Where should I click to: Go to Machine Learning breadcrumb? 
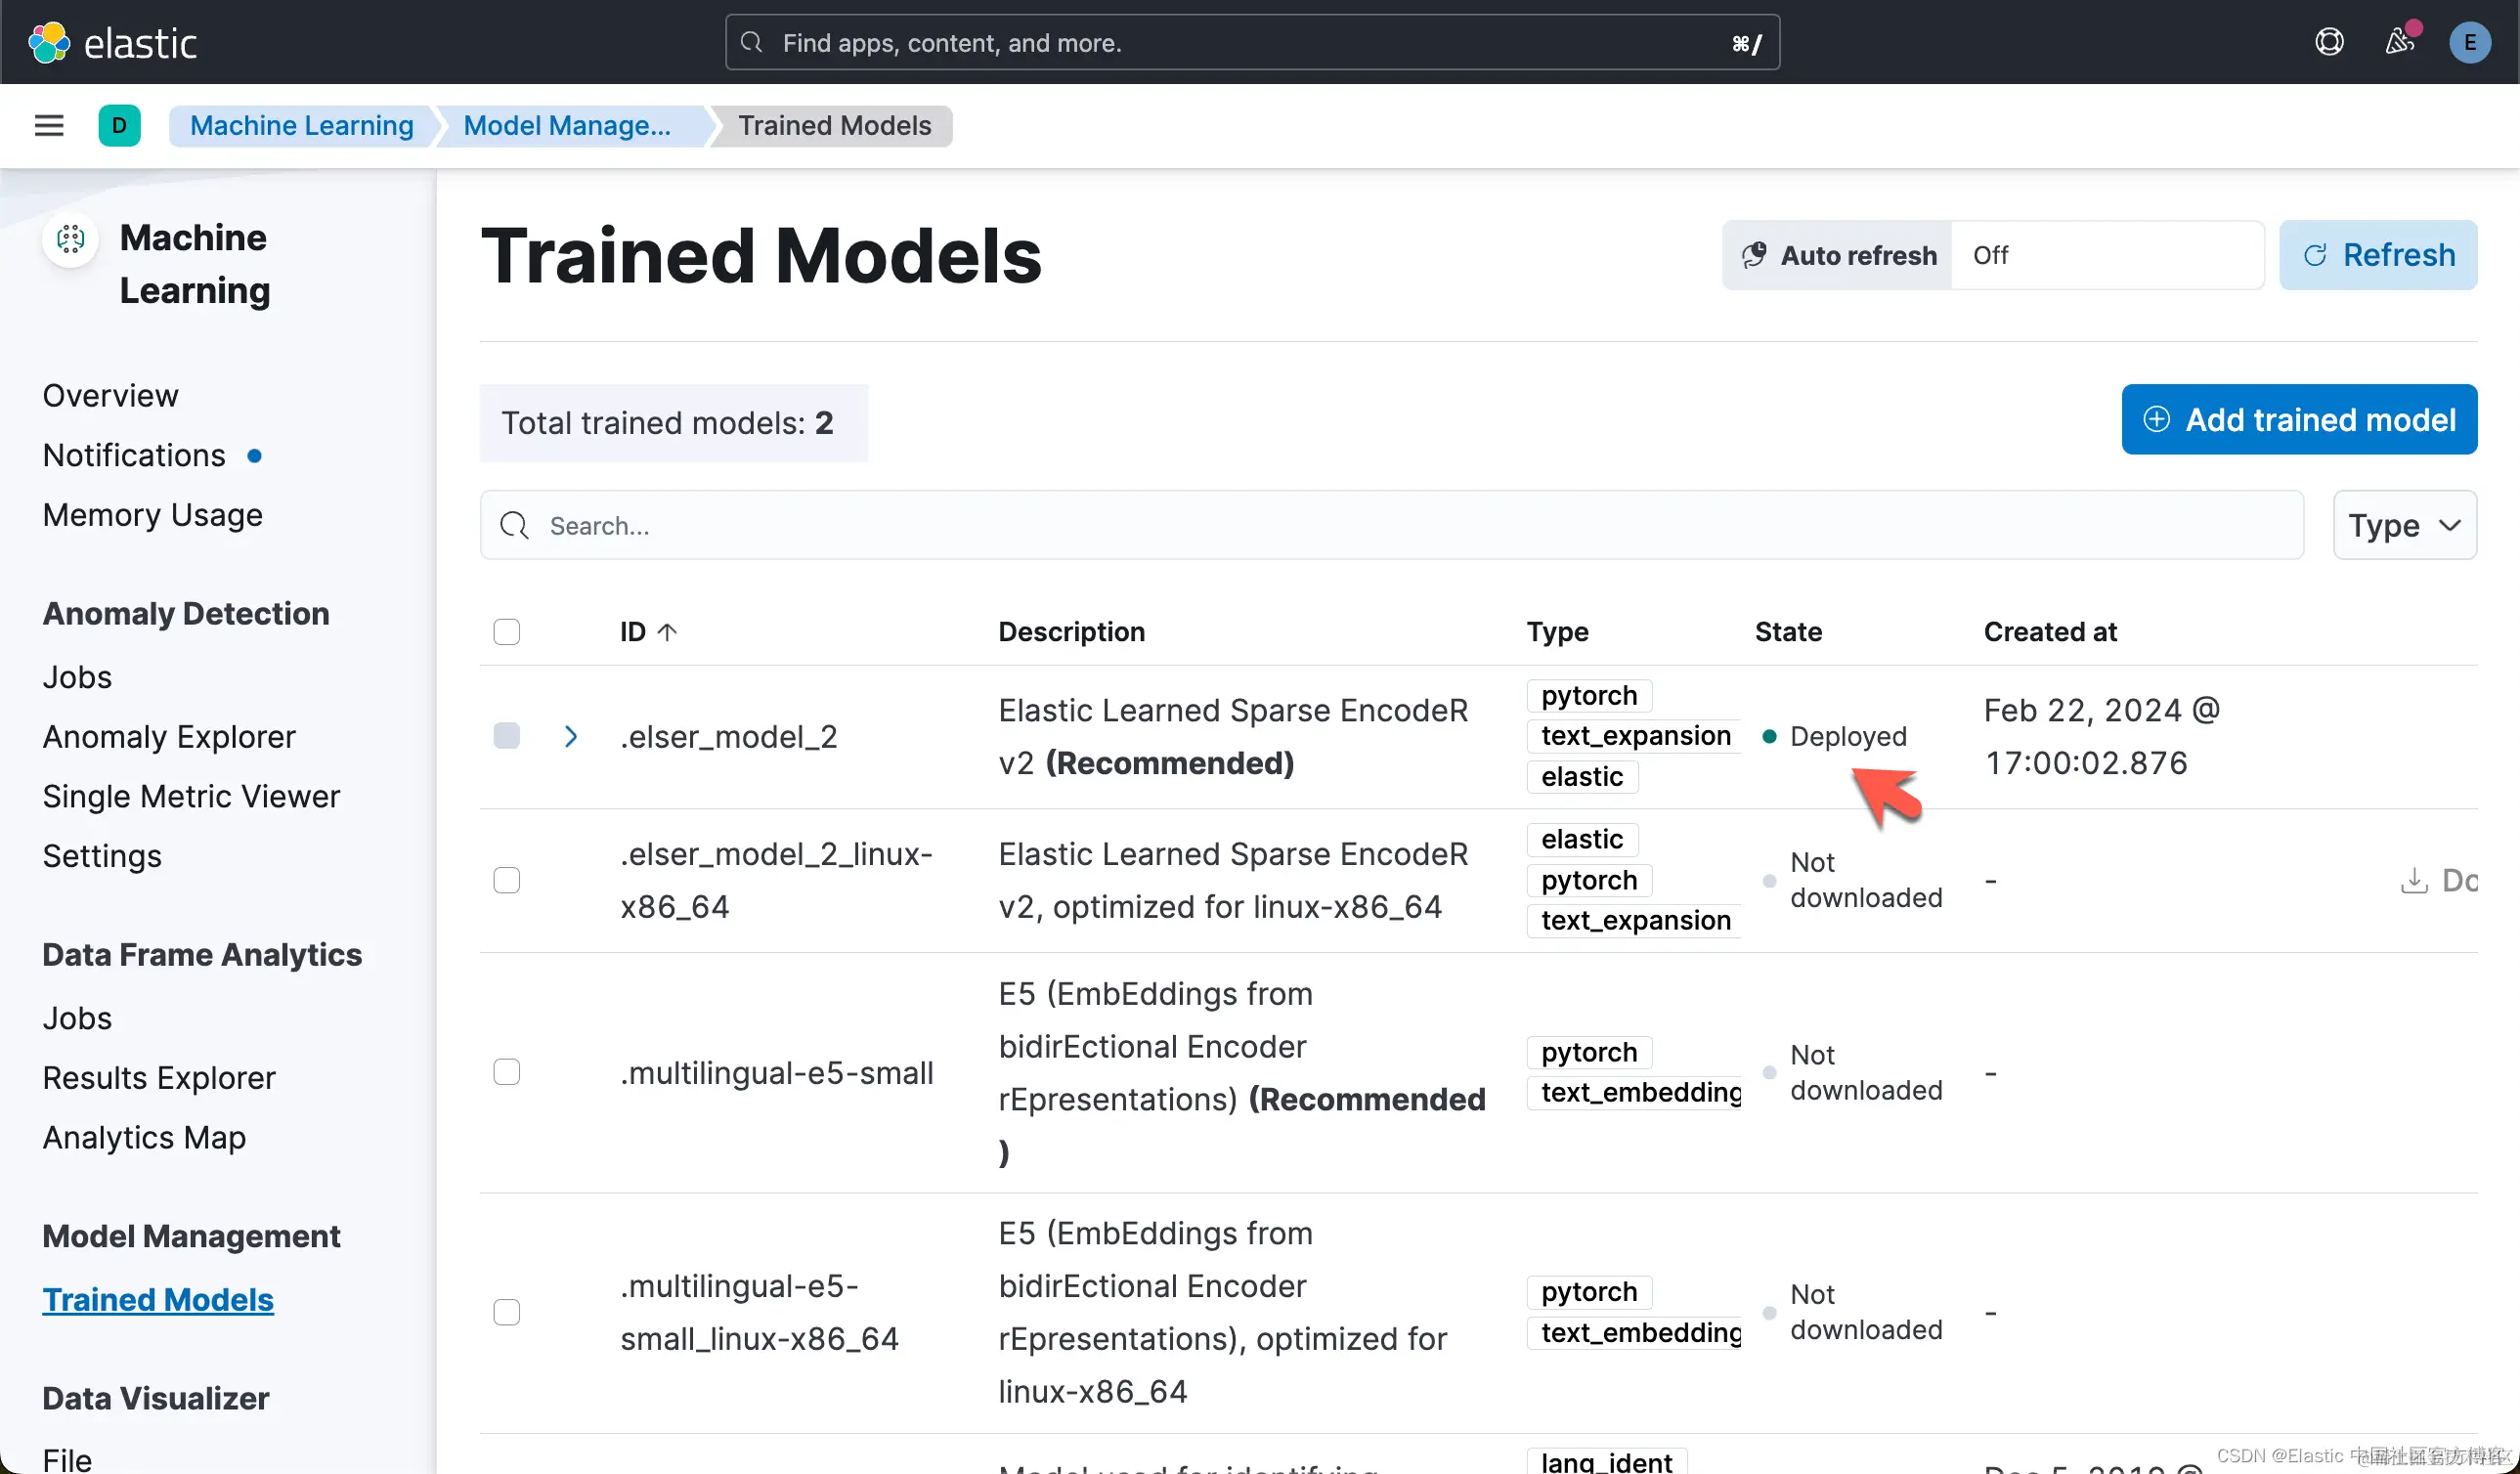[x=301, y=126]
